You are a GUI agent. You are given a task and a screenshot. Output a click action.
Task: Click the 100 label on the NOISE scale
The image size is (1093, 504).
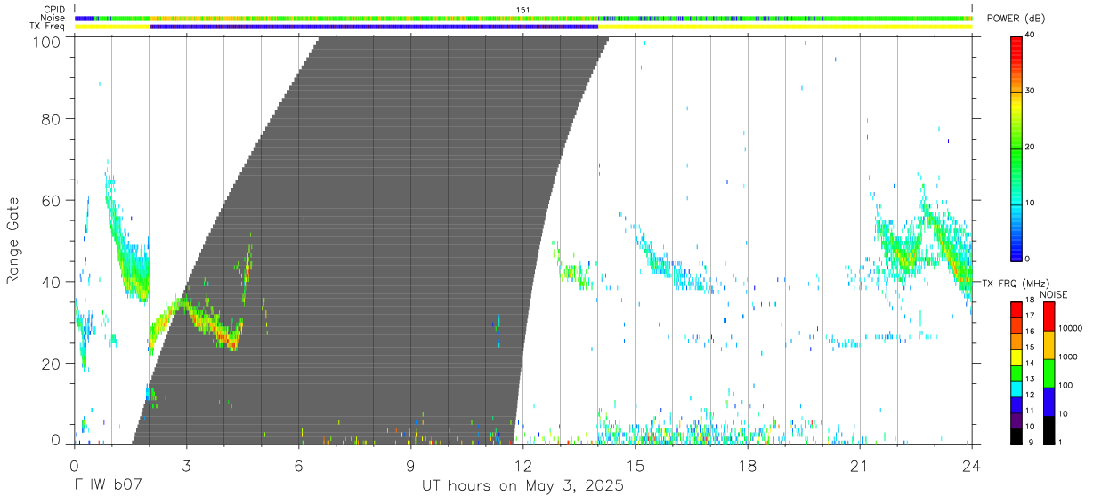[1065, 386]
